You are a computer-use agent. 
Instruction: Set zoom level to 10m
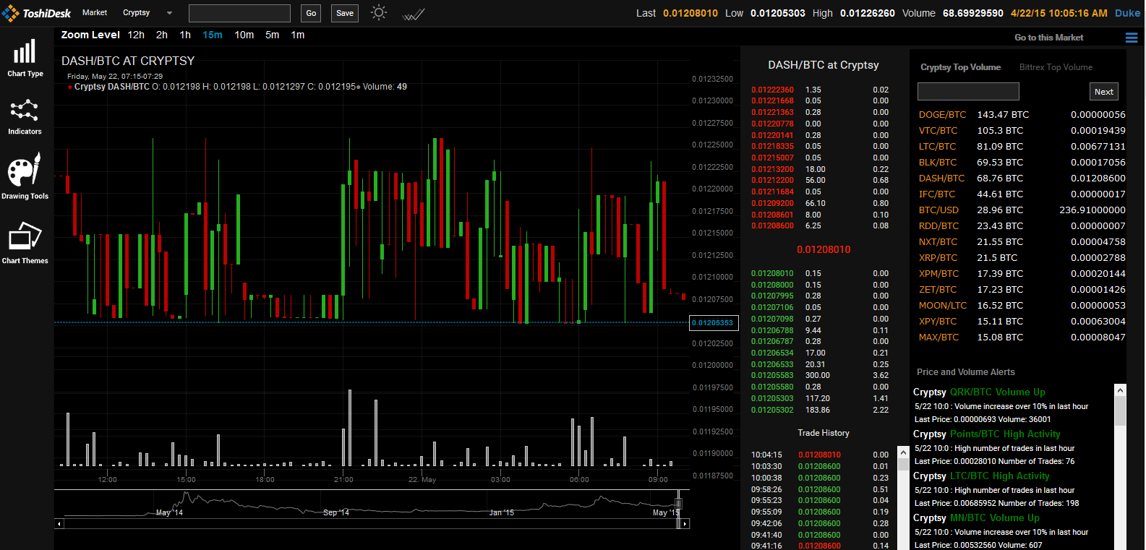(244, 35)
